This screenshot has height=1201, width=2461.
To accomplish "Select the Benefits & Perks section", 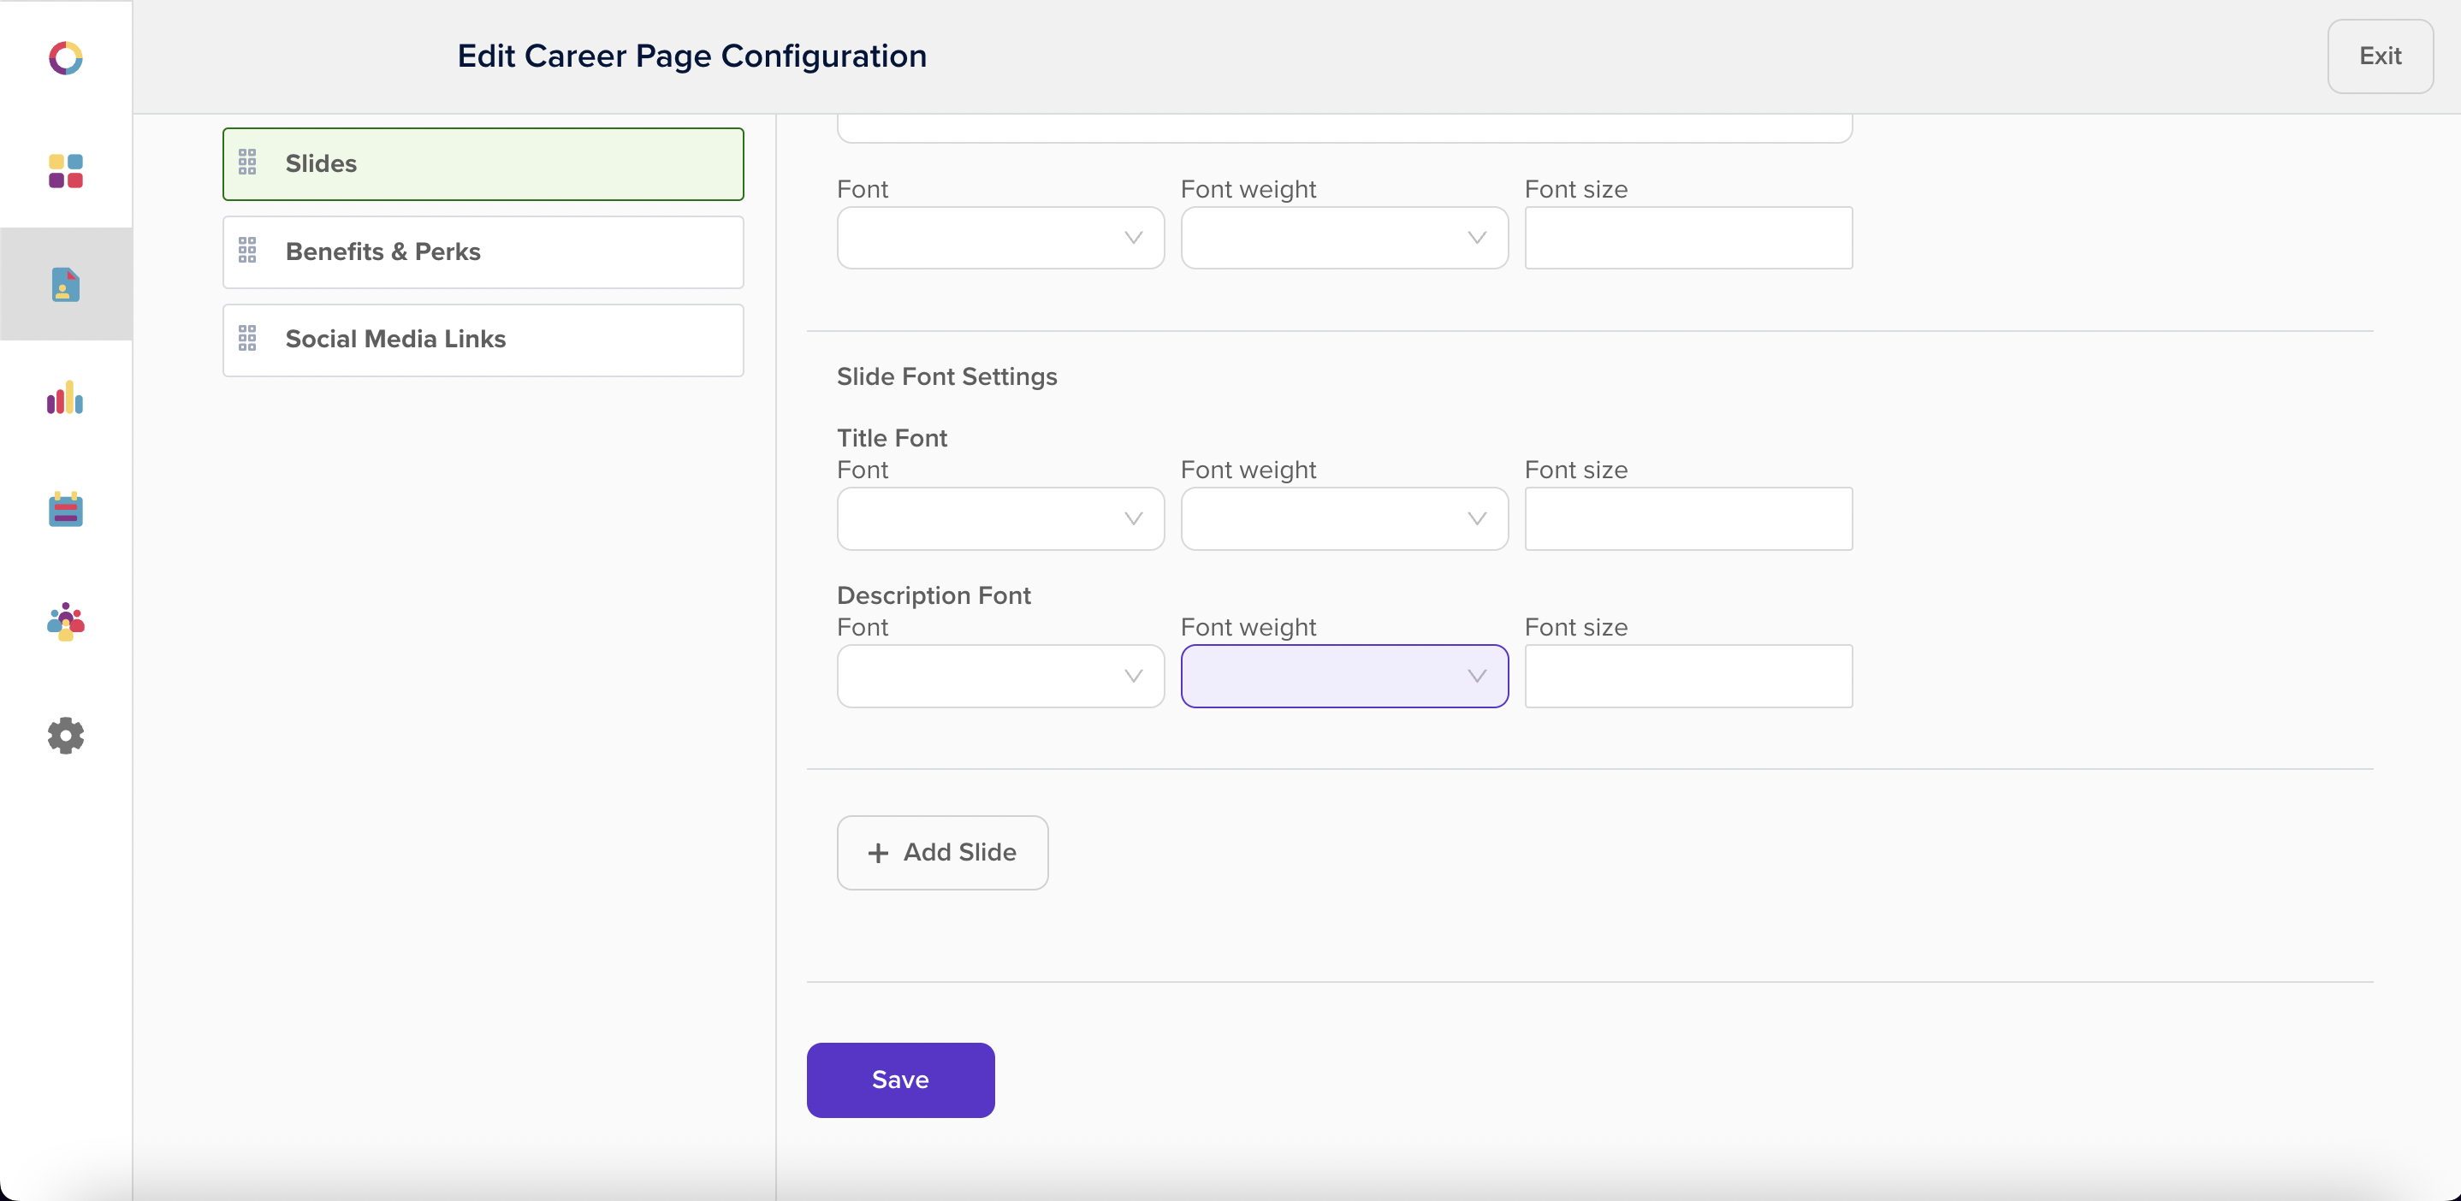I will pos(483,251).
